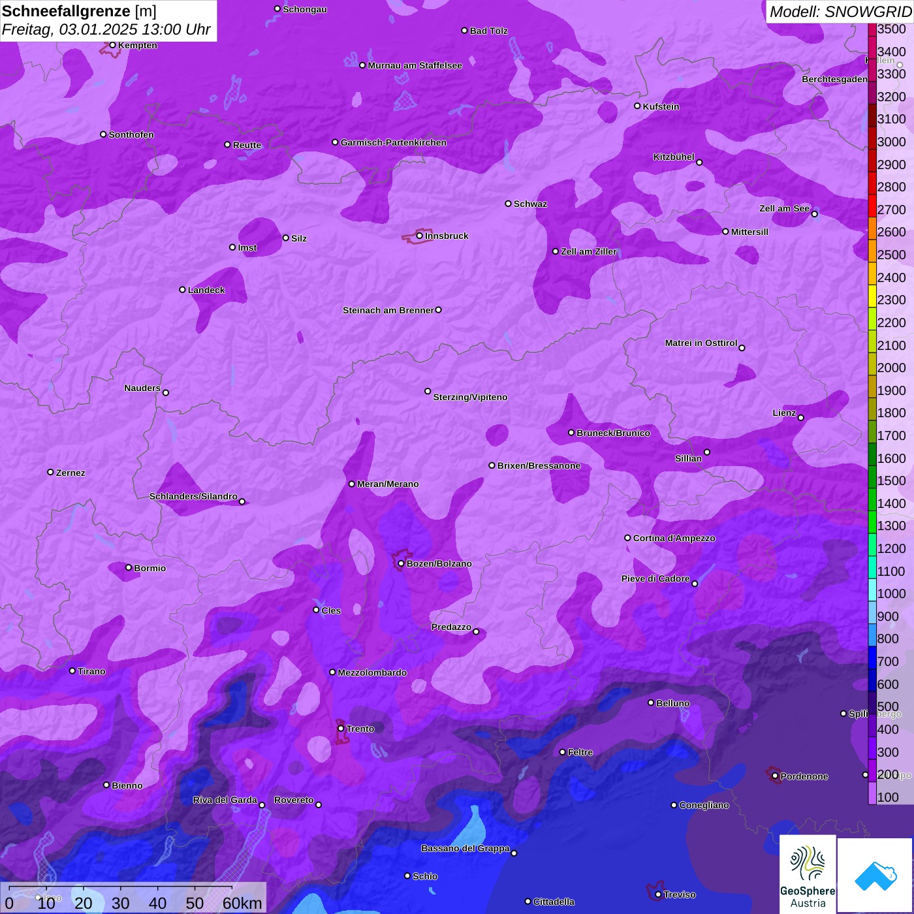Click the Pieve di Cadore label
The image size is (914, 914).
click(655, 578)
